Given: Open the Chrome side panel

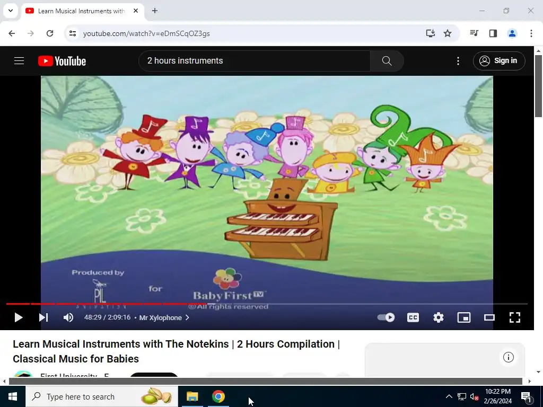Looking at the screenshot, I should [493, 33].
